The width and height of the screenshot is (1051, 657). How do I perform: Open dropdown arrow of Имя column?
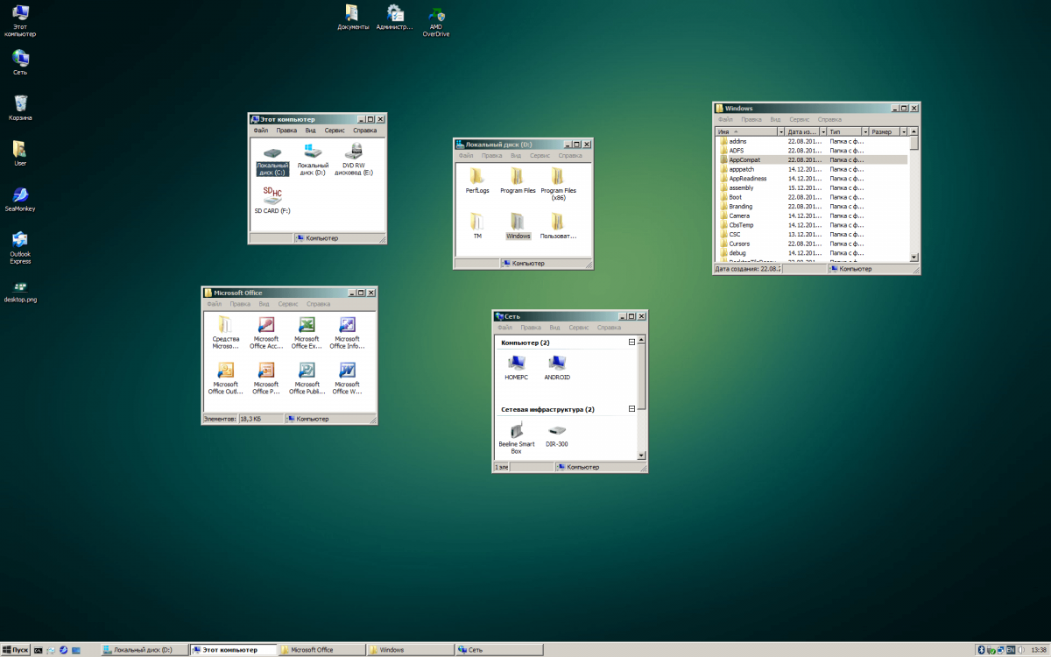tap(779, 131)
